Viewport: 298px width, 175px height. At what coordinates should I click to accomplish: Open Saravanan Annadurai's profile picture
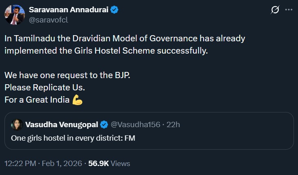pos(15,14)
